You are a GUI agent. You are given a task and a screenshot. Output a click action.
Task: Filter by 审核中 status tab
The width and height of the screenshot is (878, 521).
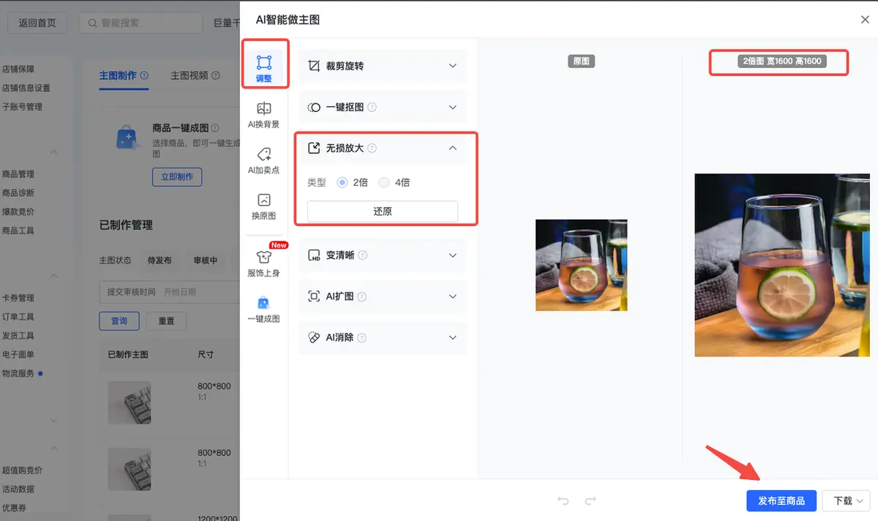[x=205, y=260]
